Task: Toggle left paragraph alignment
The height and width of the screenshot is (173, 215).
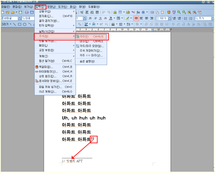Action: coord(141,18)
